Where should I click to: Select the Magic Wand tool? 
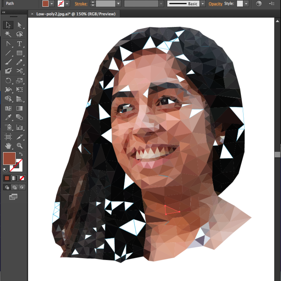click(8, 34)
